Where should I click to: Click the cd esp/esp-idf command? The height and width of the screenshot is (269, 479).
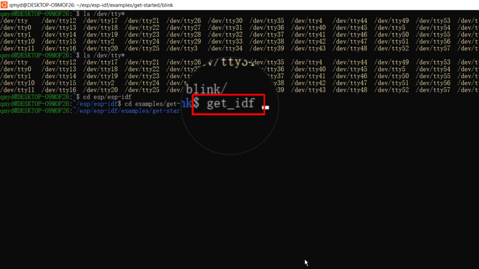coord(107,97)
